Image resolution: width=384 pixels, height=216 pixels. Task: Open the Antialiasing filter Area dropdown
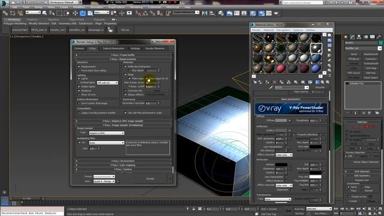pos(107,143)
